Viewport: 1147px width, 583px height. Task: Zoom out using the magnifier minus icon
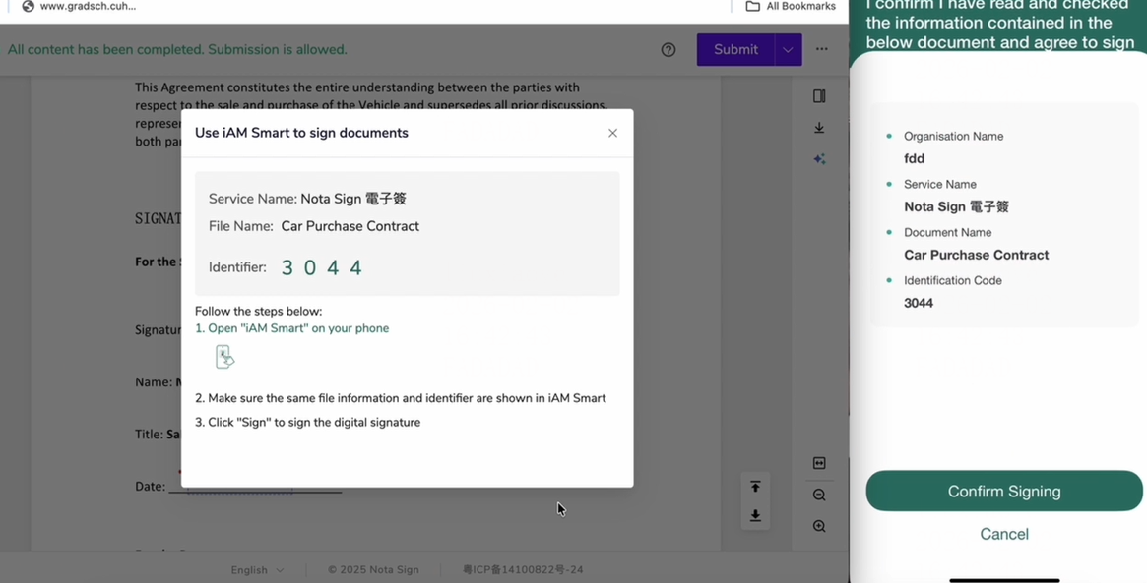tap(819, 496)
